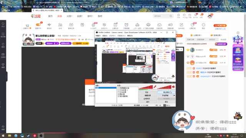Screen dimensions: 246x138
Task: Open the dropdown arrow beside Start Recording
Action: coord(174,95)
